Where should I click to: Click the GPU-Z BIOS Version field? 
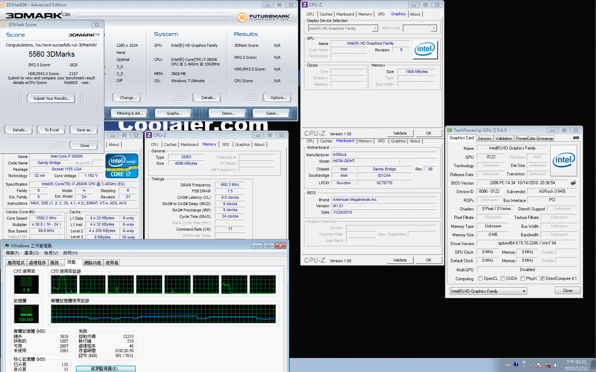523,183
